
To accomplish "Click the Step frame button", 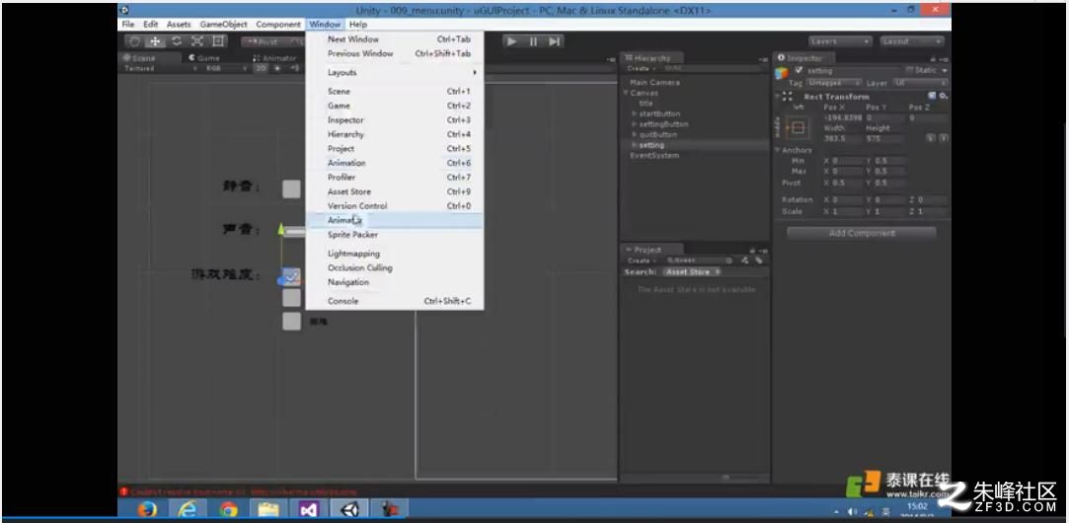I will pos(555,41).
